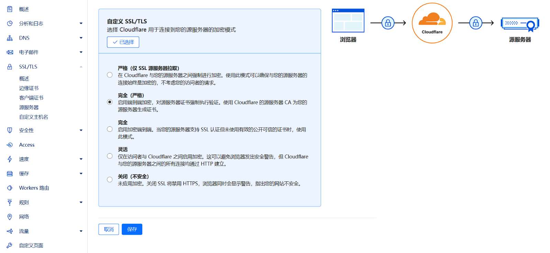550x253 pixels.
Task: Click the Workers 路由 diamond brackets icon
Action: tap(10, 188)
